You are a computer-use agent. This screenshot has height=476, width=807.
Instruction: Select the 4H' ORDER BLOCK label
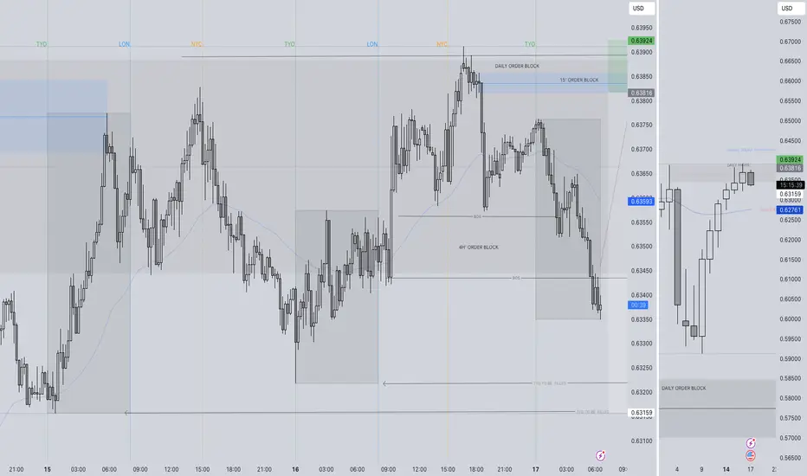(479, 248)
